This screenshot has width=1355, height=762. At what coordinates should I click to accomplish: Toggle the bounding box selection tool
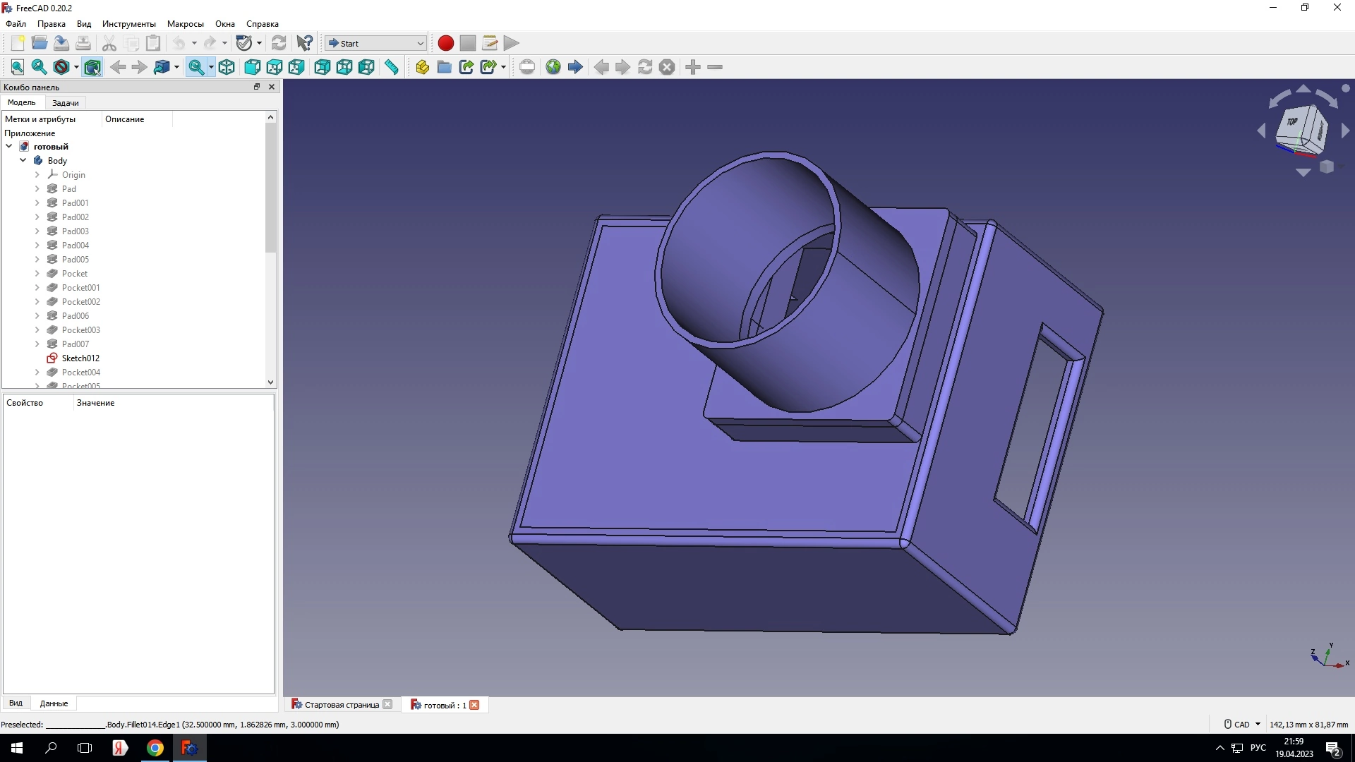click(x=92, y=67)
